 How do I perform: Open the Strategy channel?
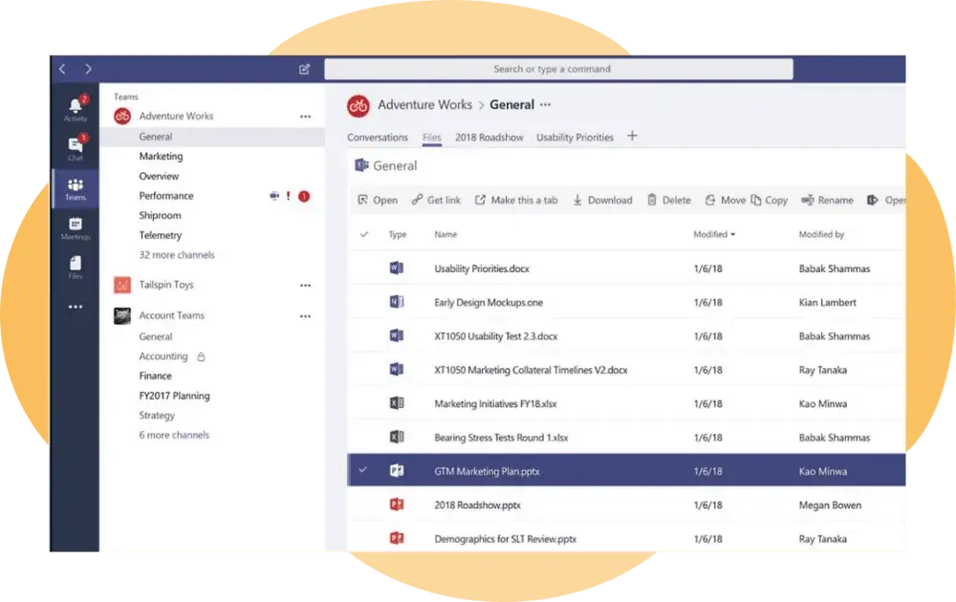pyautogui.click(x=157, y=416)
